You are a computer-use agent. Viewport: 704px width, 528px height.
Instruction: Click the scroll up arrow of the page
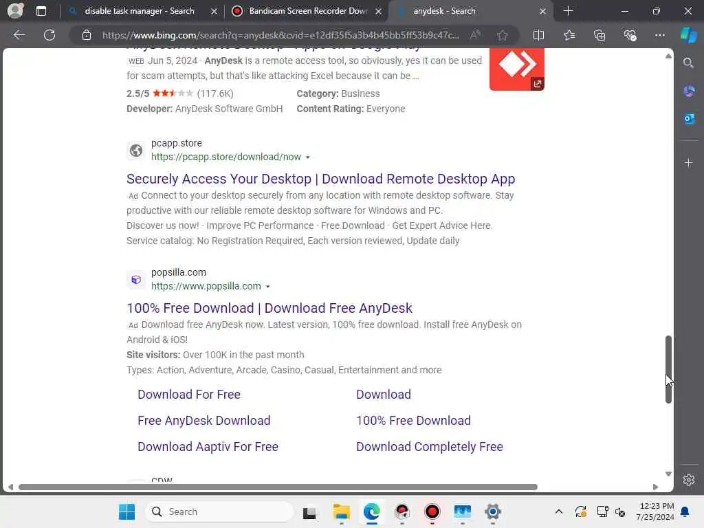tap(668, 56)
